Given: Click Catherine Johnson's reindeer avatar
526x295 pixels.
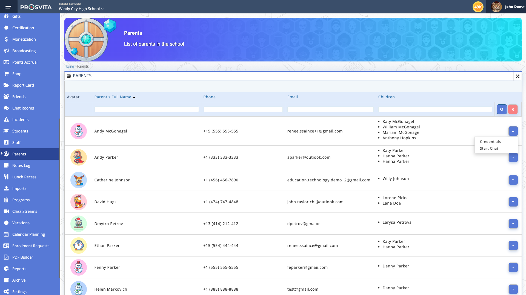Looking at the screenshot, I should click(79, 180).
